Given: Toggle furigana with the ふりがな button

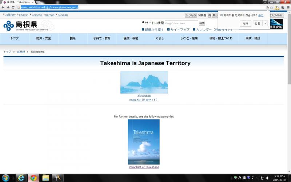Looking at the screenshot, I should [x=191, y=15].
